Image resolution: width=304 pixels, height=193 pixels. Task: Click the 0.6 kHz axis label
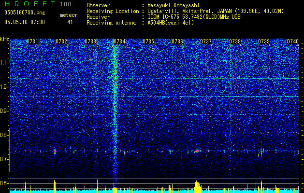pyautogui.click(x=4, y=183)
